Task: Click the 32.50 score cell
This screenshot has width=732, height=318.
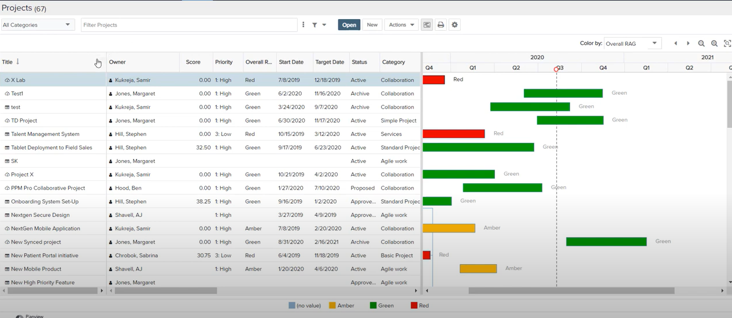Action: [x=204, y=147]
